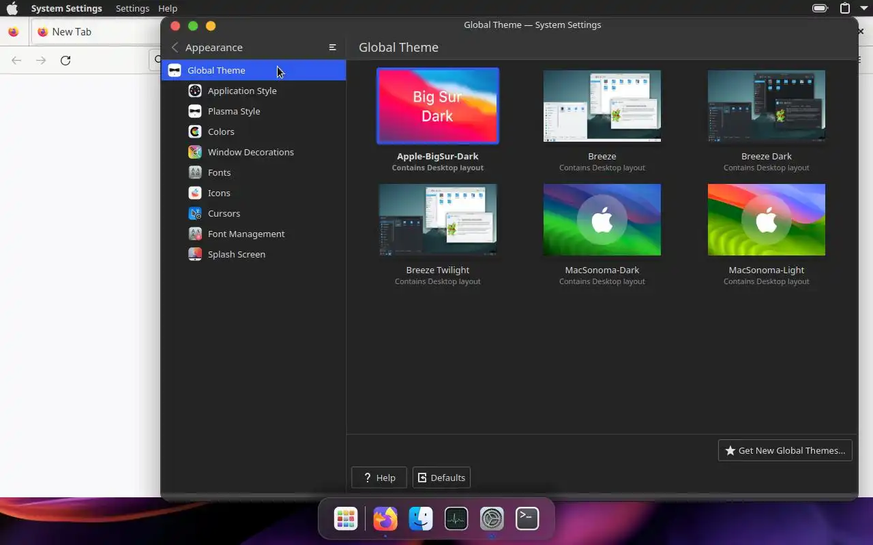Click the Window Decorations sidebar icon
The image size is (873, 545).
pyautogui.click(x=195, y=152)
